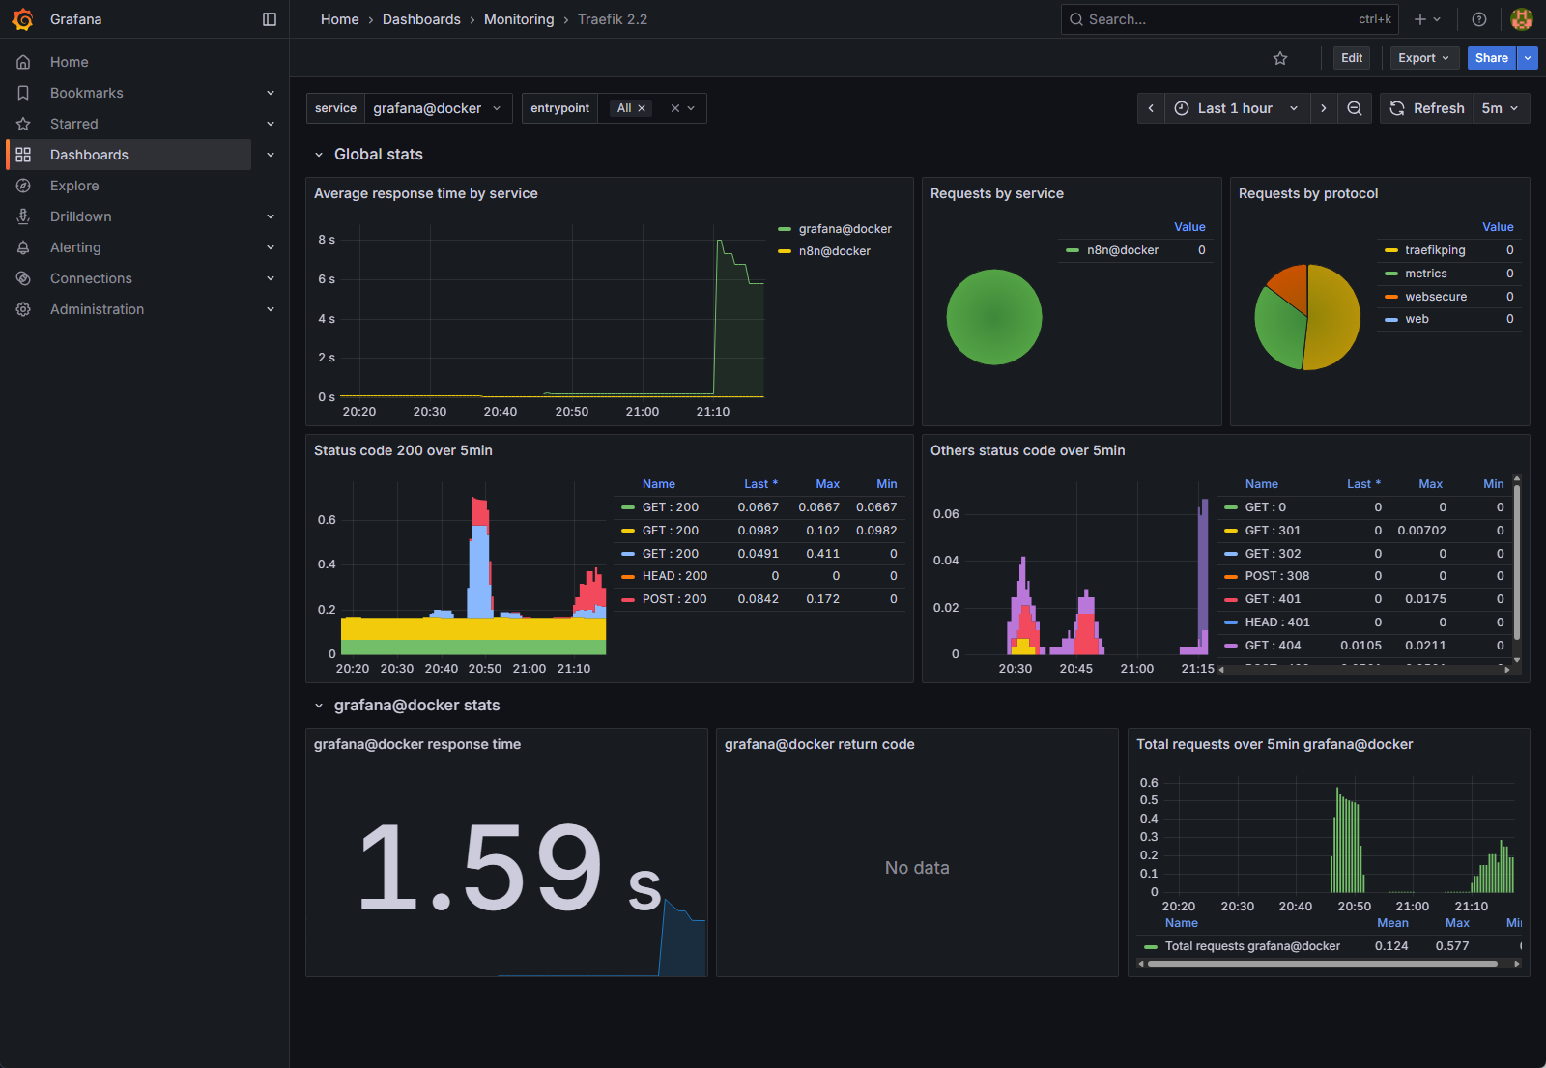Click the Requests by service panel title
Viewport: 1546px width, 1068px height.
(997, 193)
